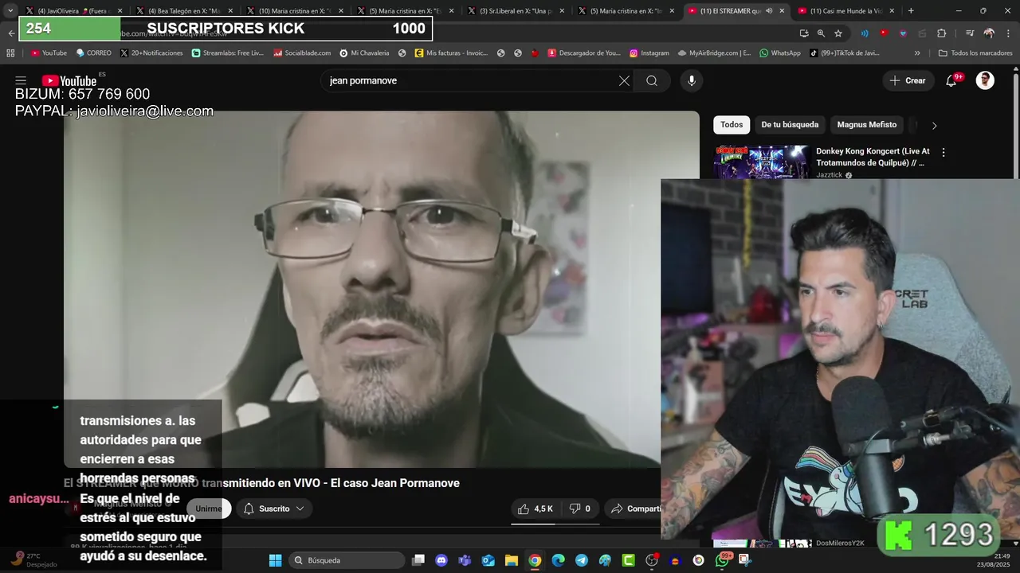1020x573 pixels.
Task: Start voice search with the microphone
Action: tap(692, 80)
